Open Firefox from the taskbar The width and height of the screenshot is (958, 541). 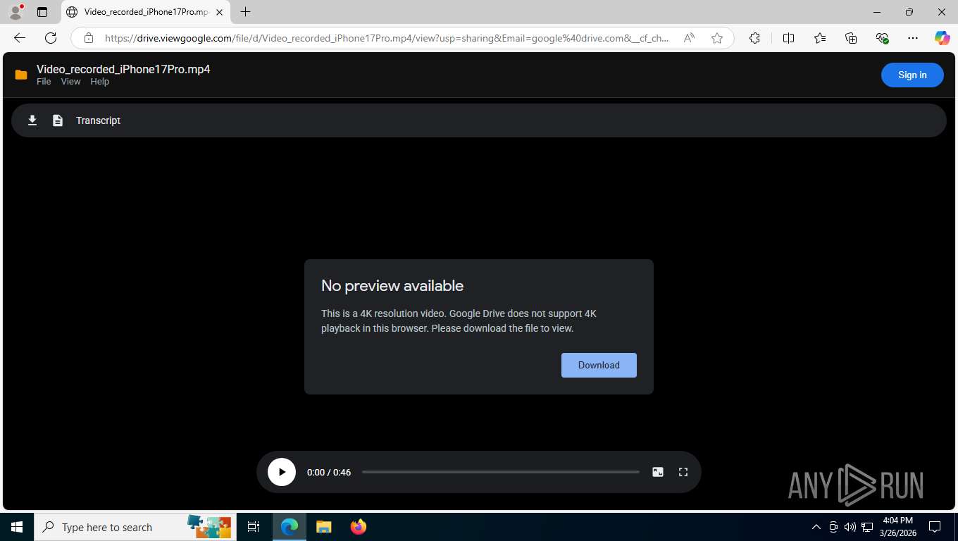coord(359,527)
